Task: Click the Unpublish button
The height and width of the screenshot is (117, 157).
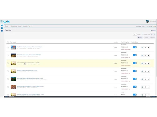Action: tap(152, 37)
